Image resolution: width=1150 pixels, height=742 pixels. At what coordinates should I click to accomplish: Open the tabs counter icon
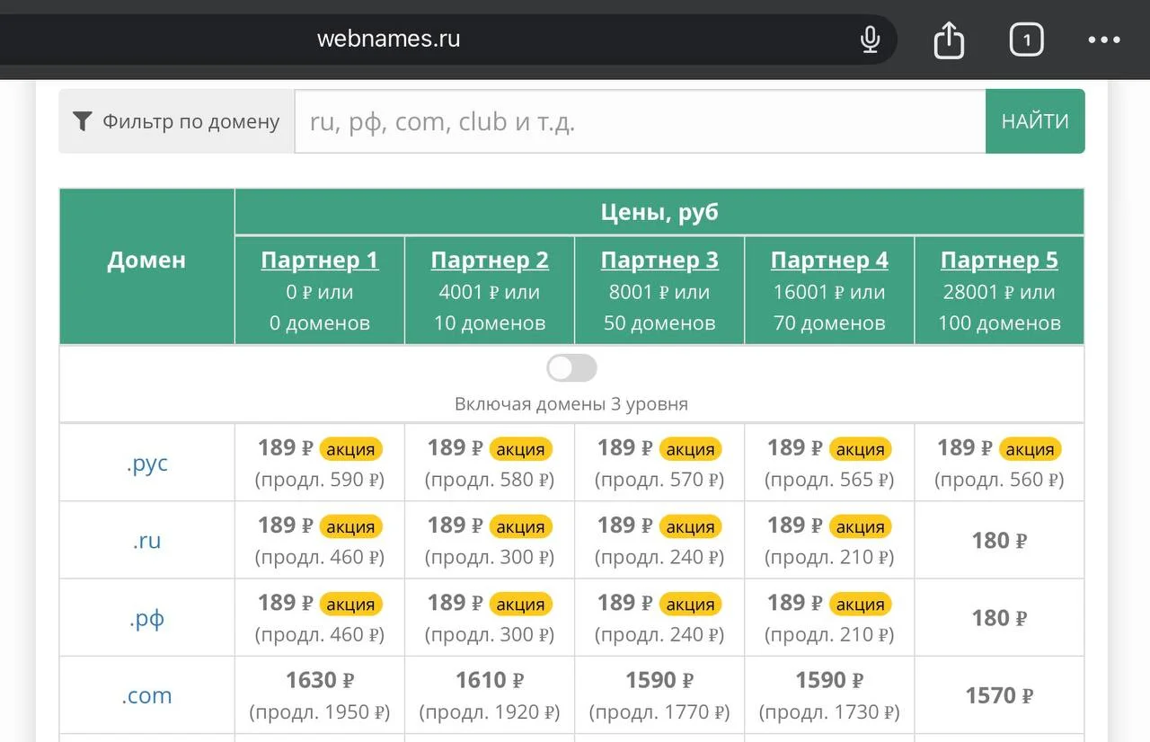tap(1026, 40)
